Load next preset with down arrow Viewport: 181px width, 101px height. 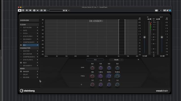click(66, 10)
